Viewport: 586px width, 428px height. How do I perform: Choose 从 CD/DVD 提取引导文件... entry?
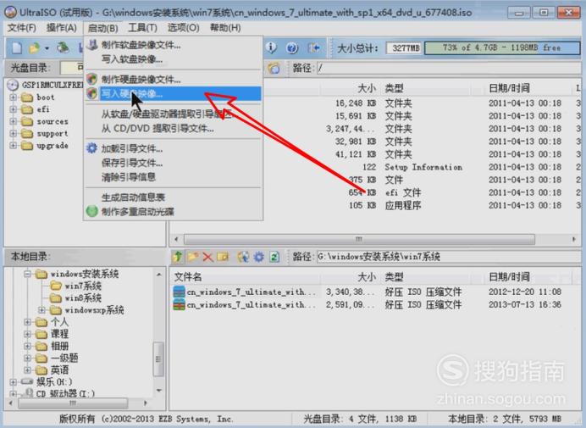click(174, 128)
